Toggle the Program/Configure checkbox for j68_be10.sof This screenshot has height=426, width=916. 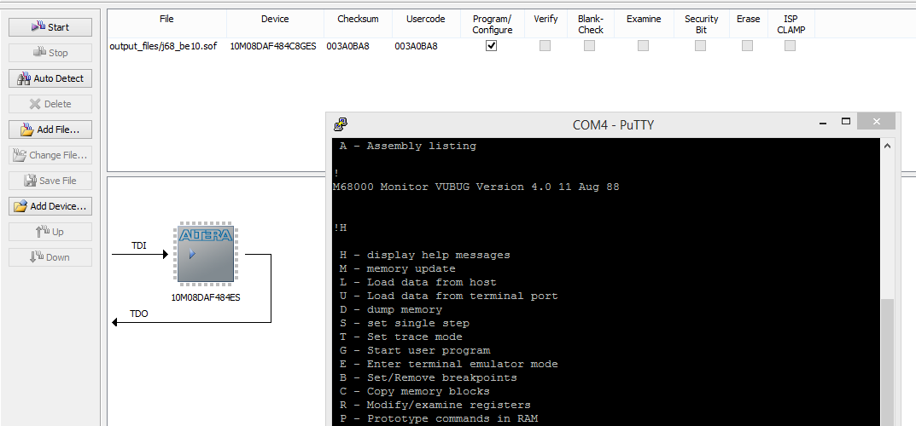coord(492,45)
